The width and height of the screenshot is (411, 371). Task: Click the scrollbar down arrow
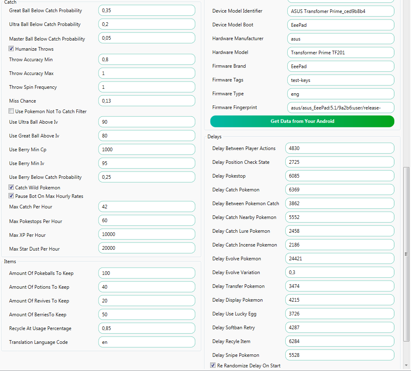point(406,365)
